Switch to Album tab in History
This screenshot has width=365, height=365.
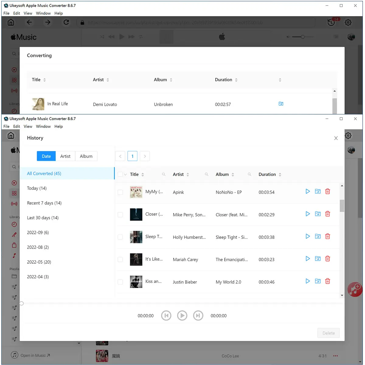(x=86, y=156)
